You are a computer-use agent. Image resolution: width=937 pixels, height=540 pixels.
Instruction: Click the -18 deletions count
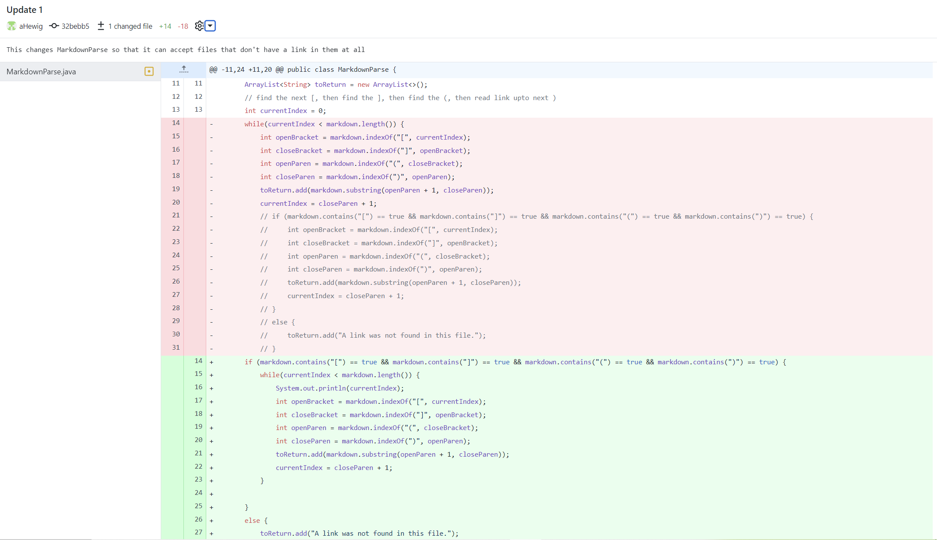[183, 26]
